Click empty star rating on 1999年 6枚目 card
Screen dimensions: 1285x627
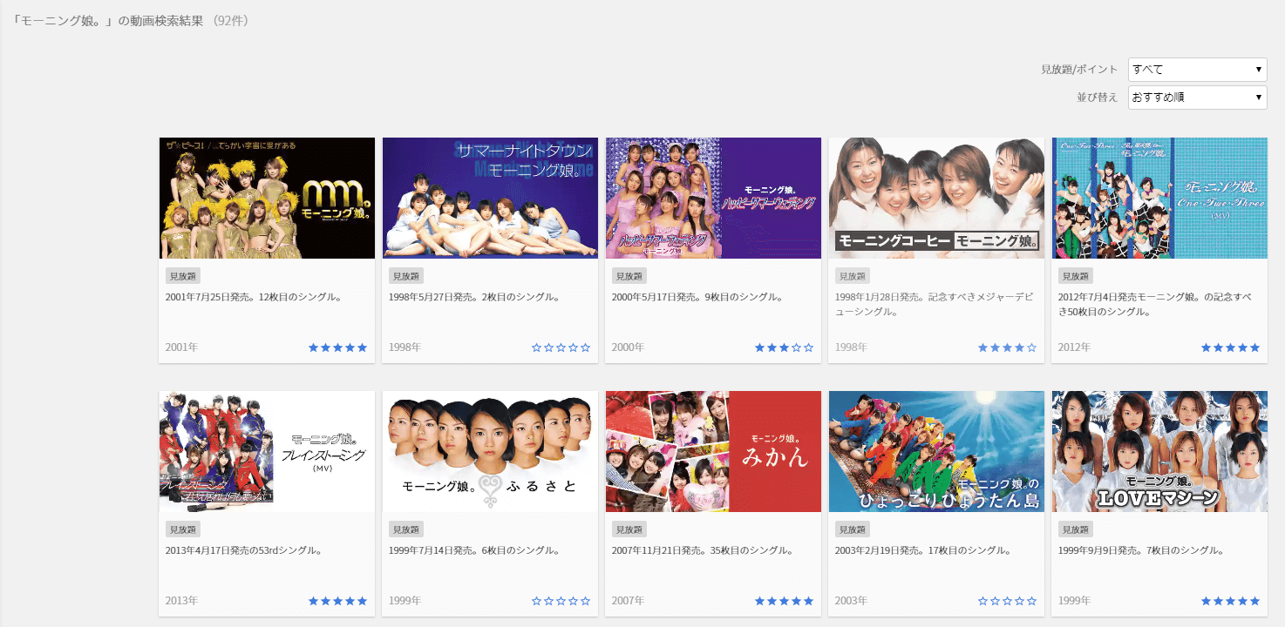point(561,601)
